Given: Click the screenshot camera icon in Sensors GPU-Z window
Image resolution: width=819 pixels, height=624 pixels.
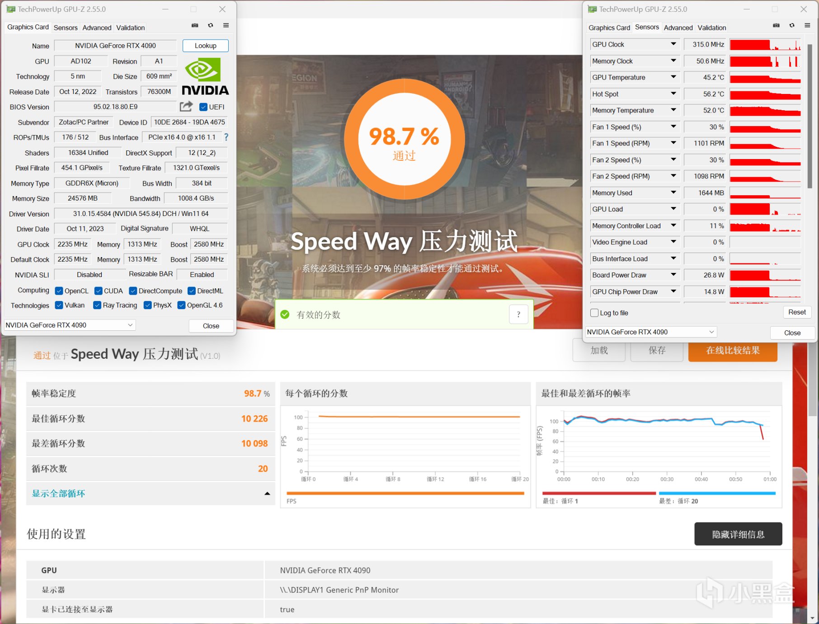Looking at the screenshot, I should (776, 26).
